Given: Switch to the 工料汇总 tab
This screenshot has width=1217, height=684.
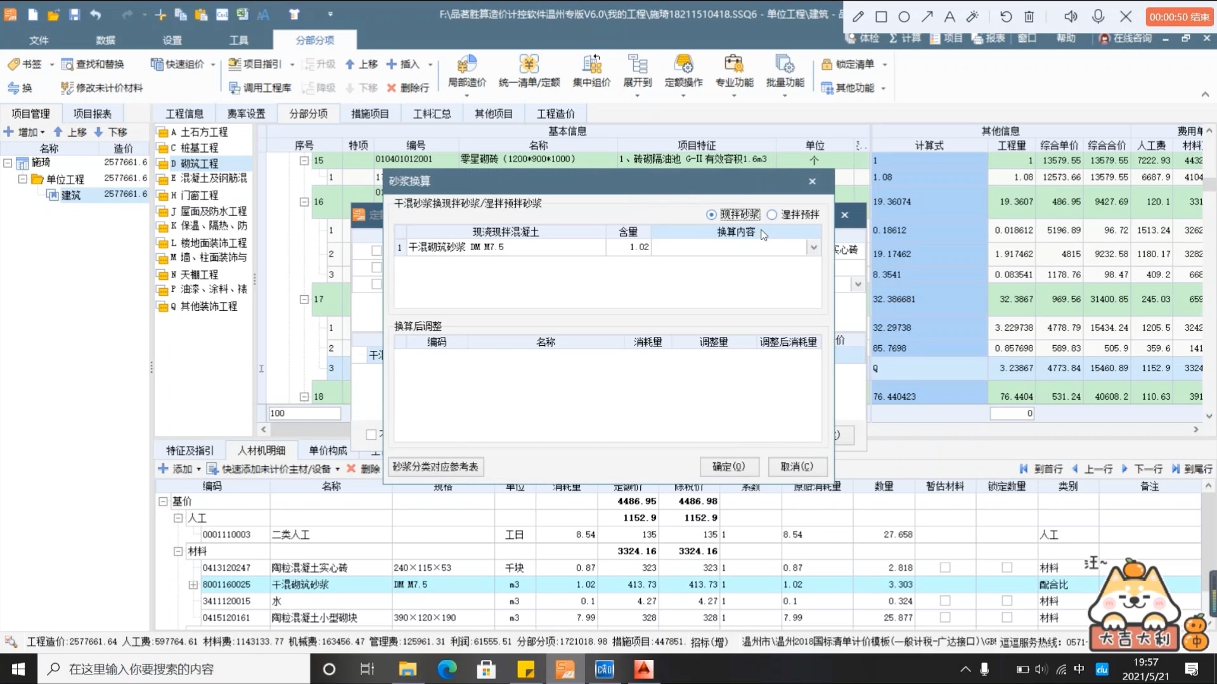Looking at the screenshot, I should 432,113.
